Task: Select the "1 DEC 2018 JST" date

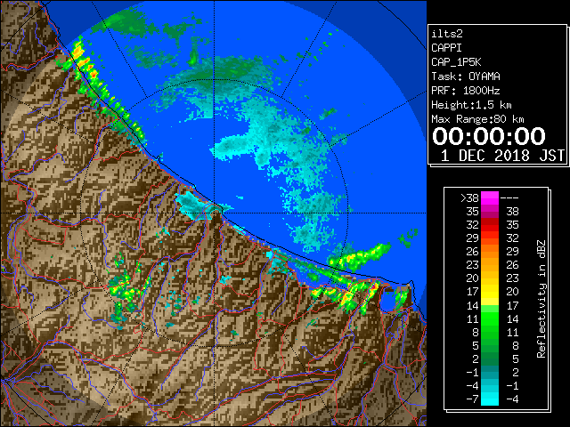Action: click(502, 156)
